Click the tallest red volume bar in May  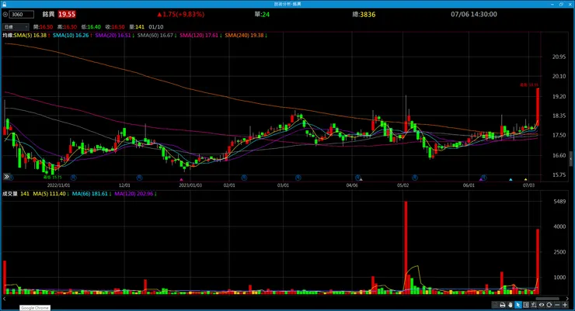coord(406,247)
